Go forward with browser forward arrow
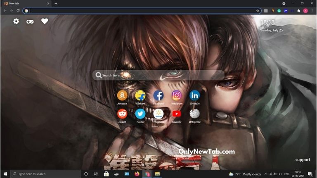Screen dimensions: 317x178 (x=12, y=11)
